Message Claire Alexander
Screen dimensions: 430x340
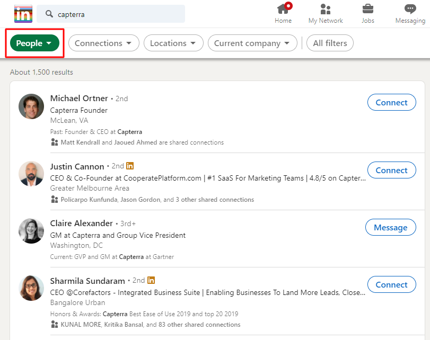pyautogui.click(x=391, y=227)
